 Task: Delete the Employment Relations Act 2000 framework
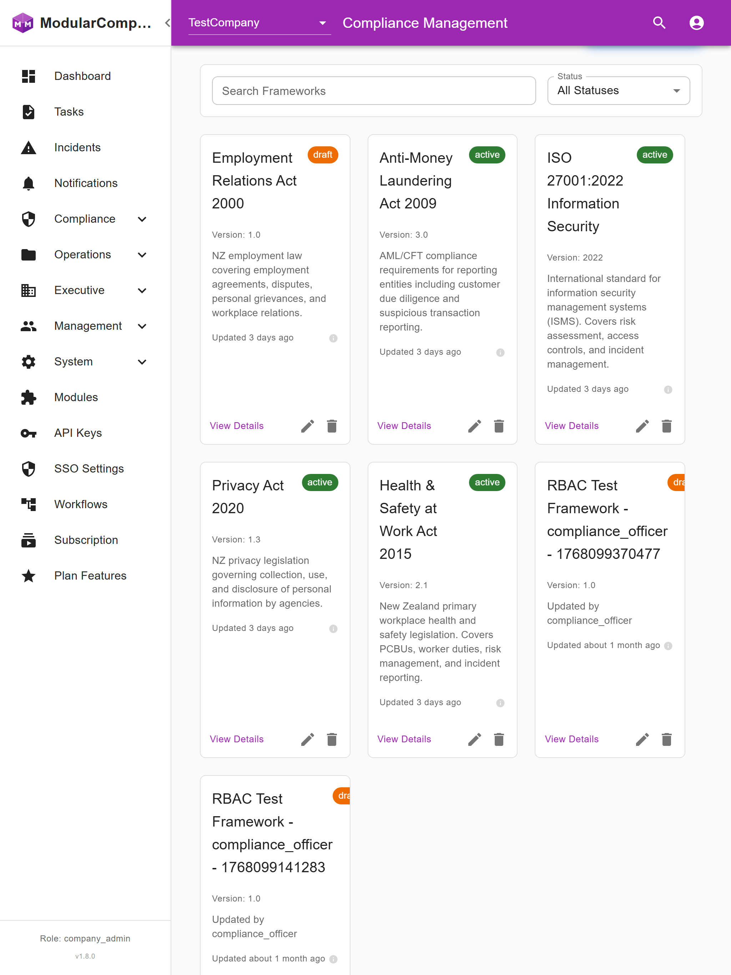[x=332, y=426]
